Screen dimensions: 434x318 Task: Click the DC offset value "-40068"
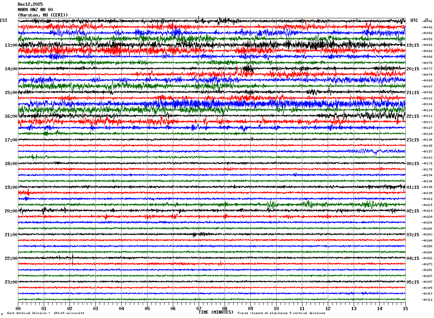427,45
